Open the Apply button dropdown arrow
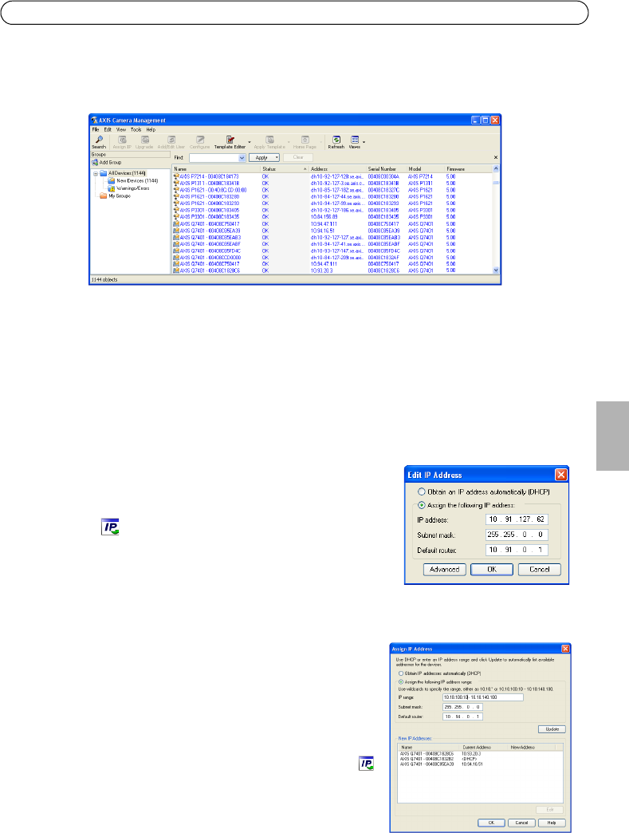The image size is (629, 833). point(277,158)
